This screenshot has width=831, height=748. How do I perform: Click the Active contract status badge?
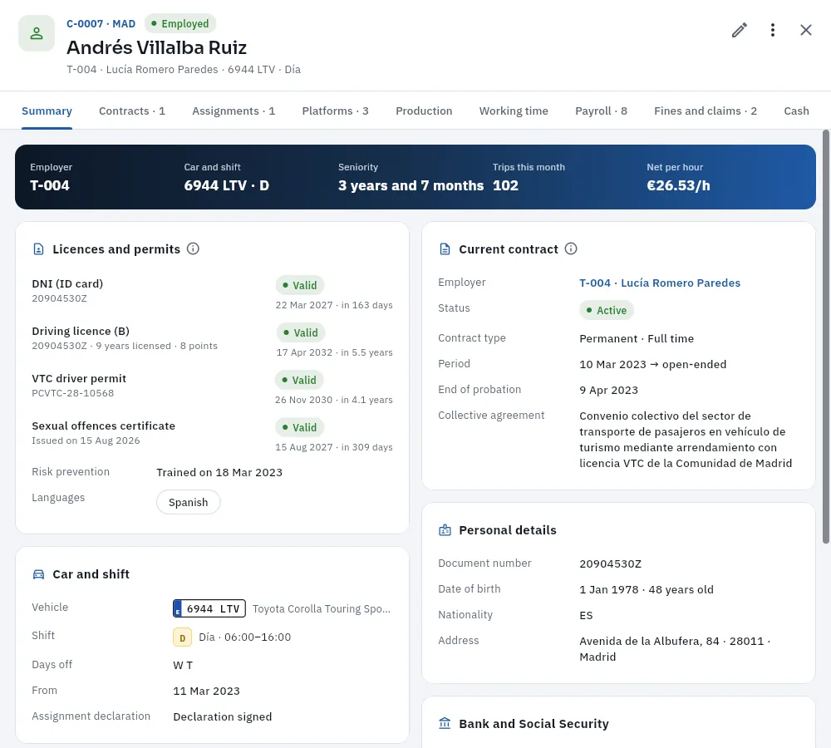(x=607, y=310)
